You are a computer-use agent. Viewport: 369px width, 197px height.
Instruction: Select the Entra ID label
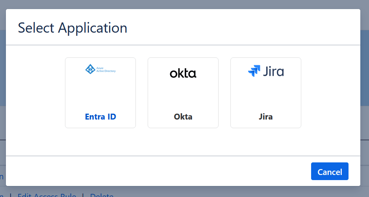coord(100,117)
